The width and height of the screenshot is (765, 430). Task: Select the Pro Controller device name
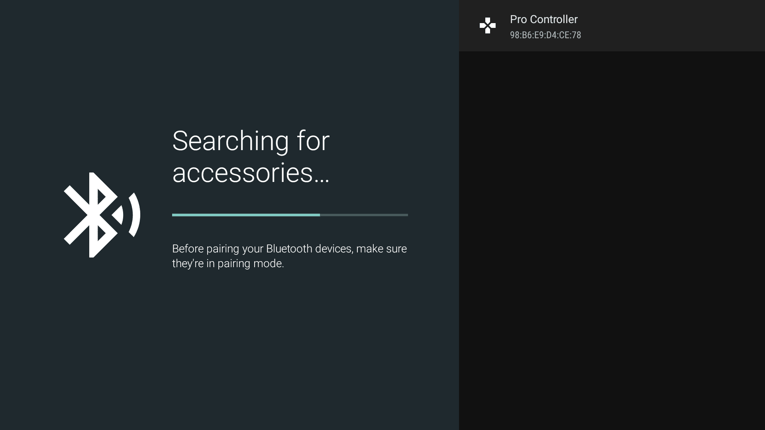[543, 19]
